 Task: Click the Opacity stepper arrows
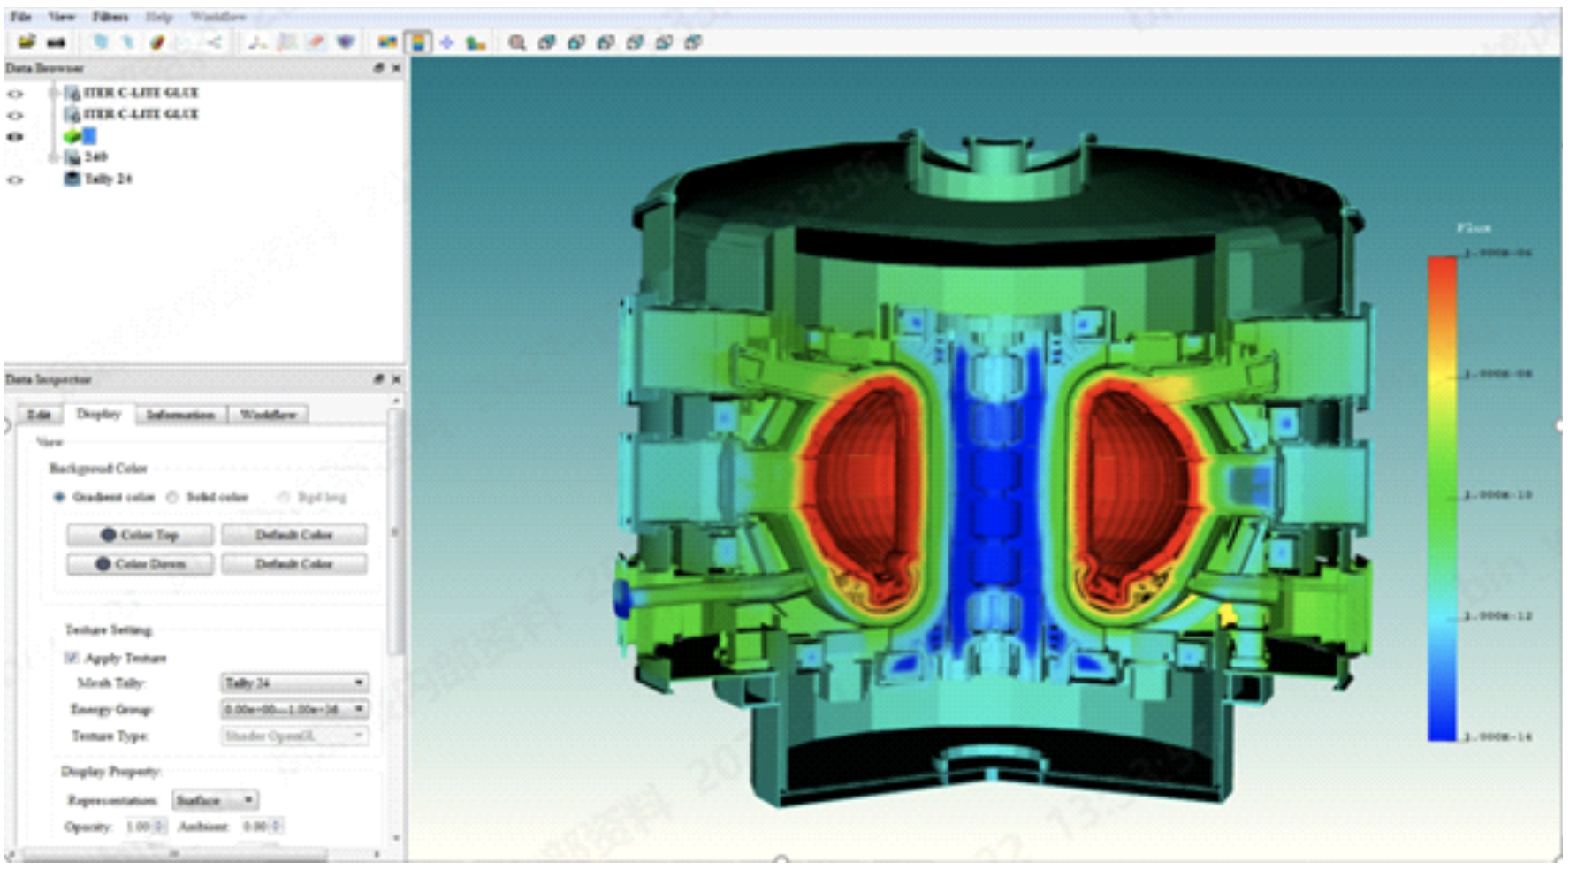pos(160,827)
